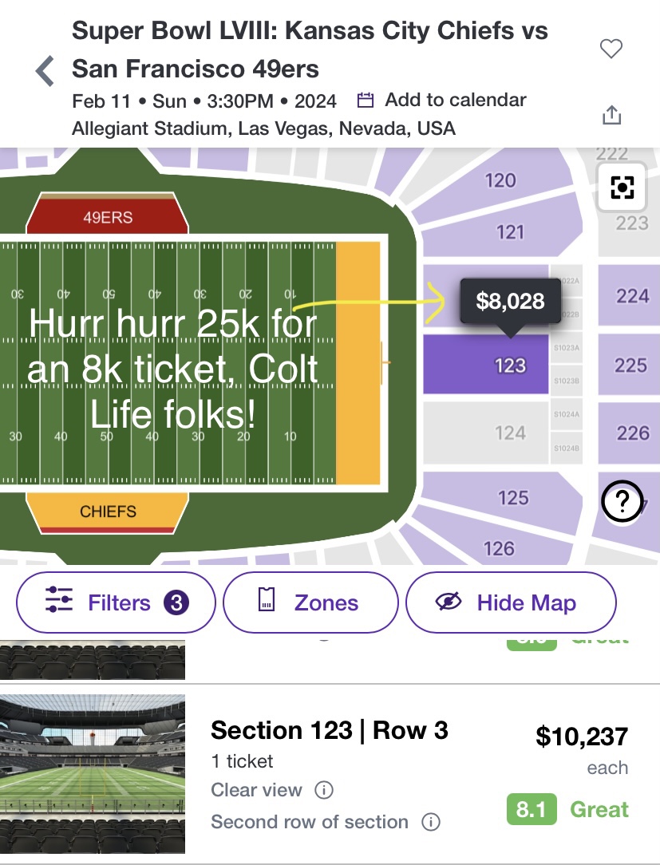Screen dimensions: 660x865
Task: Toggle Hide Map button
Action: pyautogui.click(x=511, y=602)
